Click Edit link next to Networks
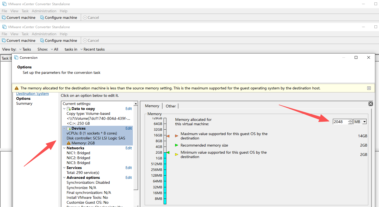 click(129, 148)
